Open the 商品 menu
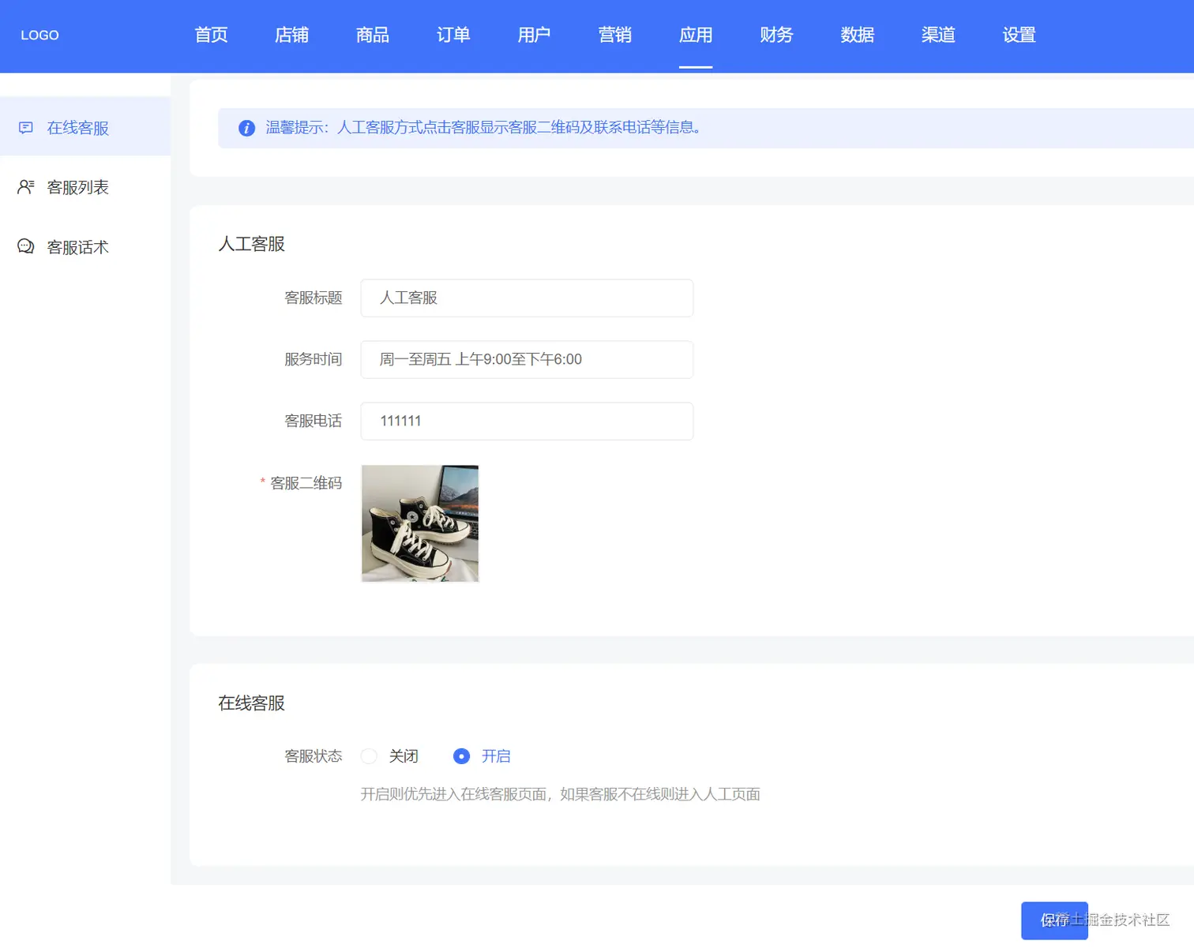 (x=373, y=35)
